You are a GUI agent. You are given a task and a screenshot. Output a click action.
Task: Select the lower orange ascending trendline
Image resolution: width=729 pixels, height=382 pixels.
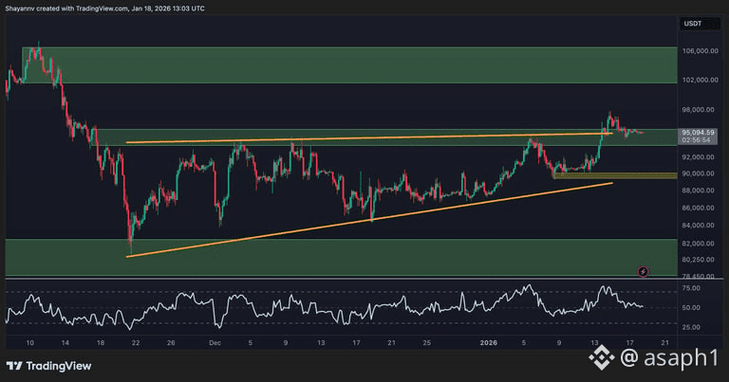coord(369,220)
